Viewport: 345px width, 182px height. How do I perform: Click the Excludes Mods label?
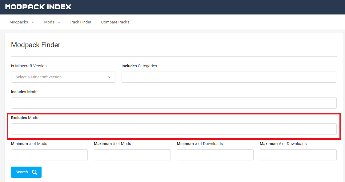click(25, 118)
